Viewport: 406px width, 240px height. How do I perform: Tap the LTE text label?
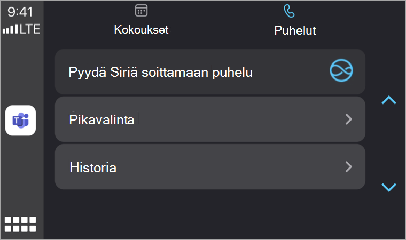coord(30,29)
